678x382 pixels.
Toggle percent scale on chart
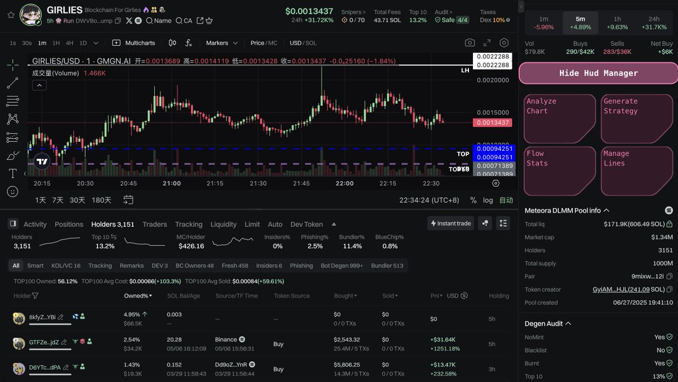click(473, 200)
